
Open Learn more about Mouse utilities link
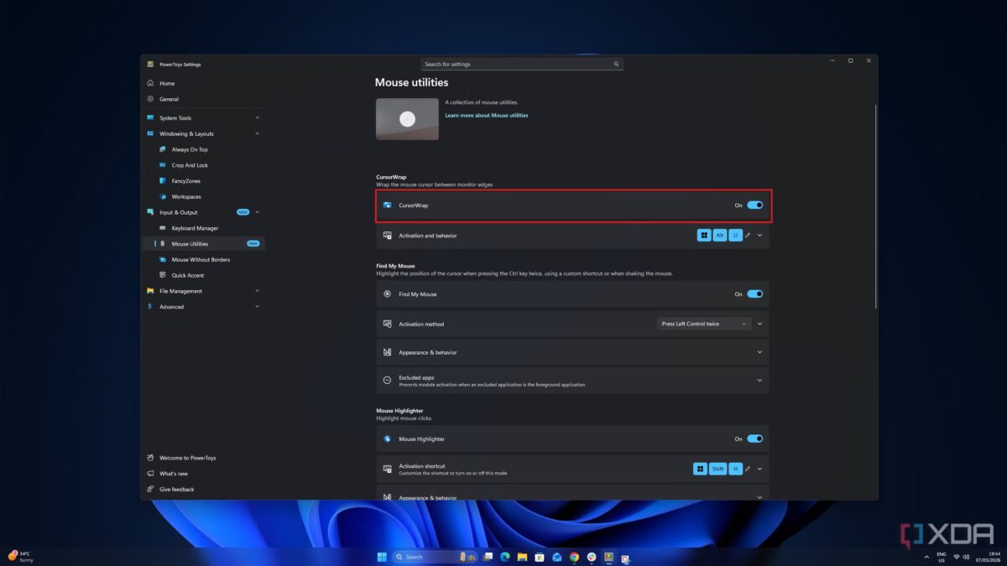coord(486,116)
